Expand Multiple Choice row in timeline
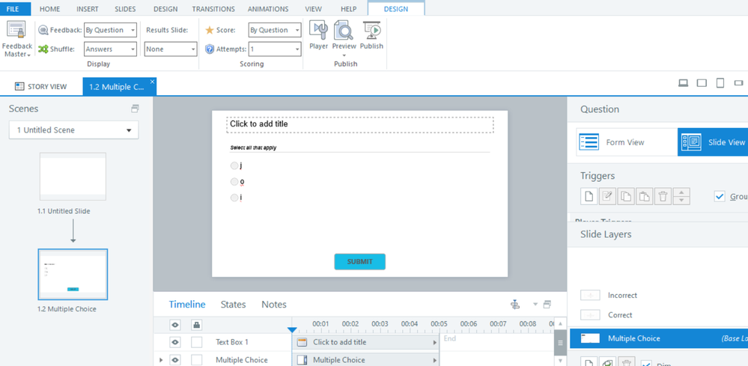Viewport: 748px width, 366px height. (161, 360)
